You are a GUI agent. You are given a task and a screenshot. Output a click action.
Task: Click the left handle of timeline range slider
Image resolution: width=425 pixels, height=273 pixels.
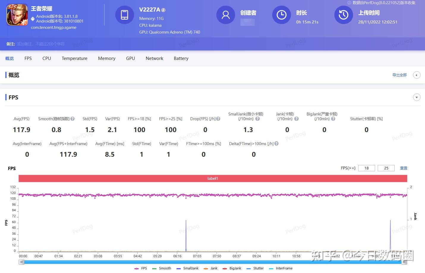click(x=21, y=262)
